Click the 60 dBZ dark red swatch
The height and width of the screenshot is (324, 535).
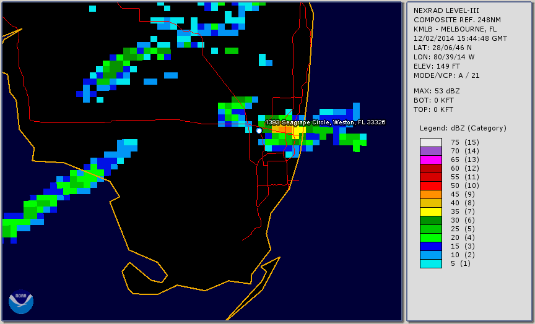431,168
